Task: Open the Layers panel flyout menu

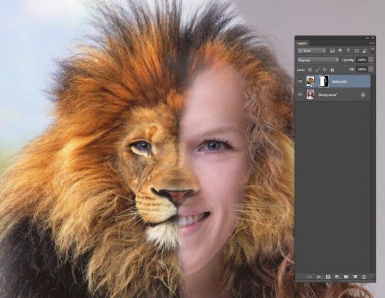Action: (x=372, y=43)
